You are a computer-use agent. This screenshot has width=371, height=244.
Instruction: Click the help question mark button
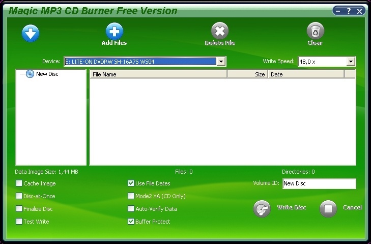point(349,11)
